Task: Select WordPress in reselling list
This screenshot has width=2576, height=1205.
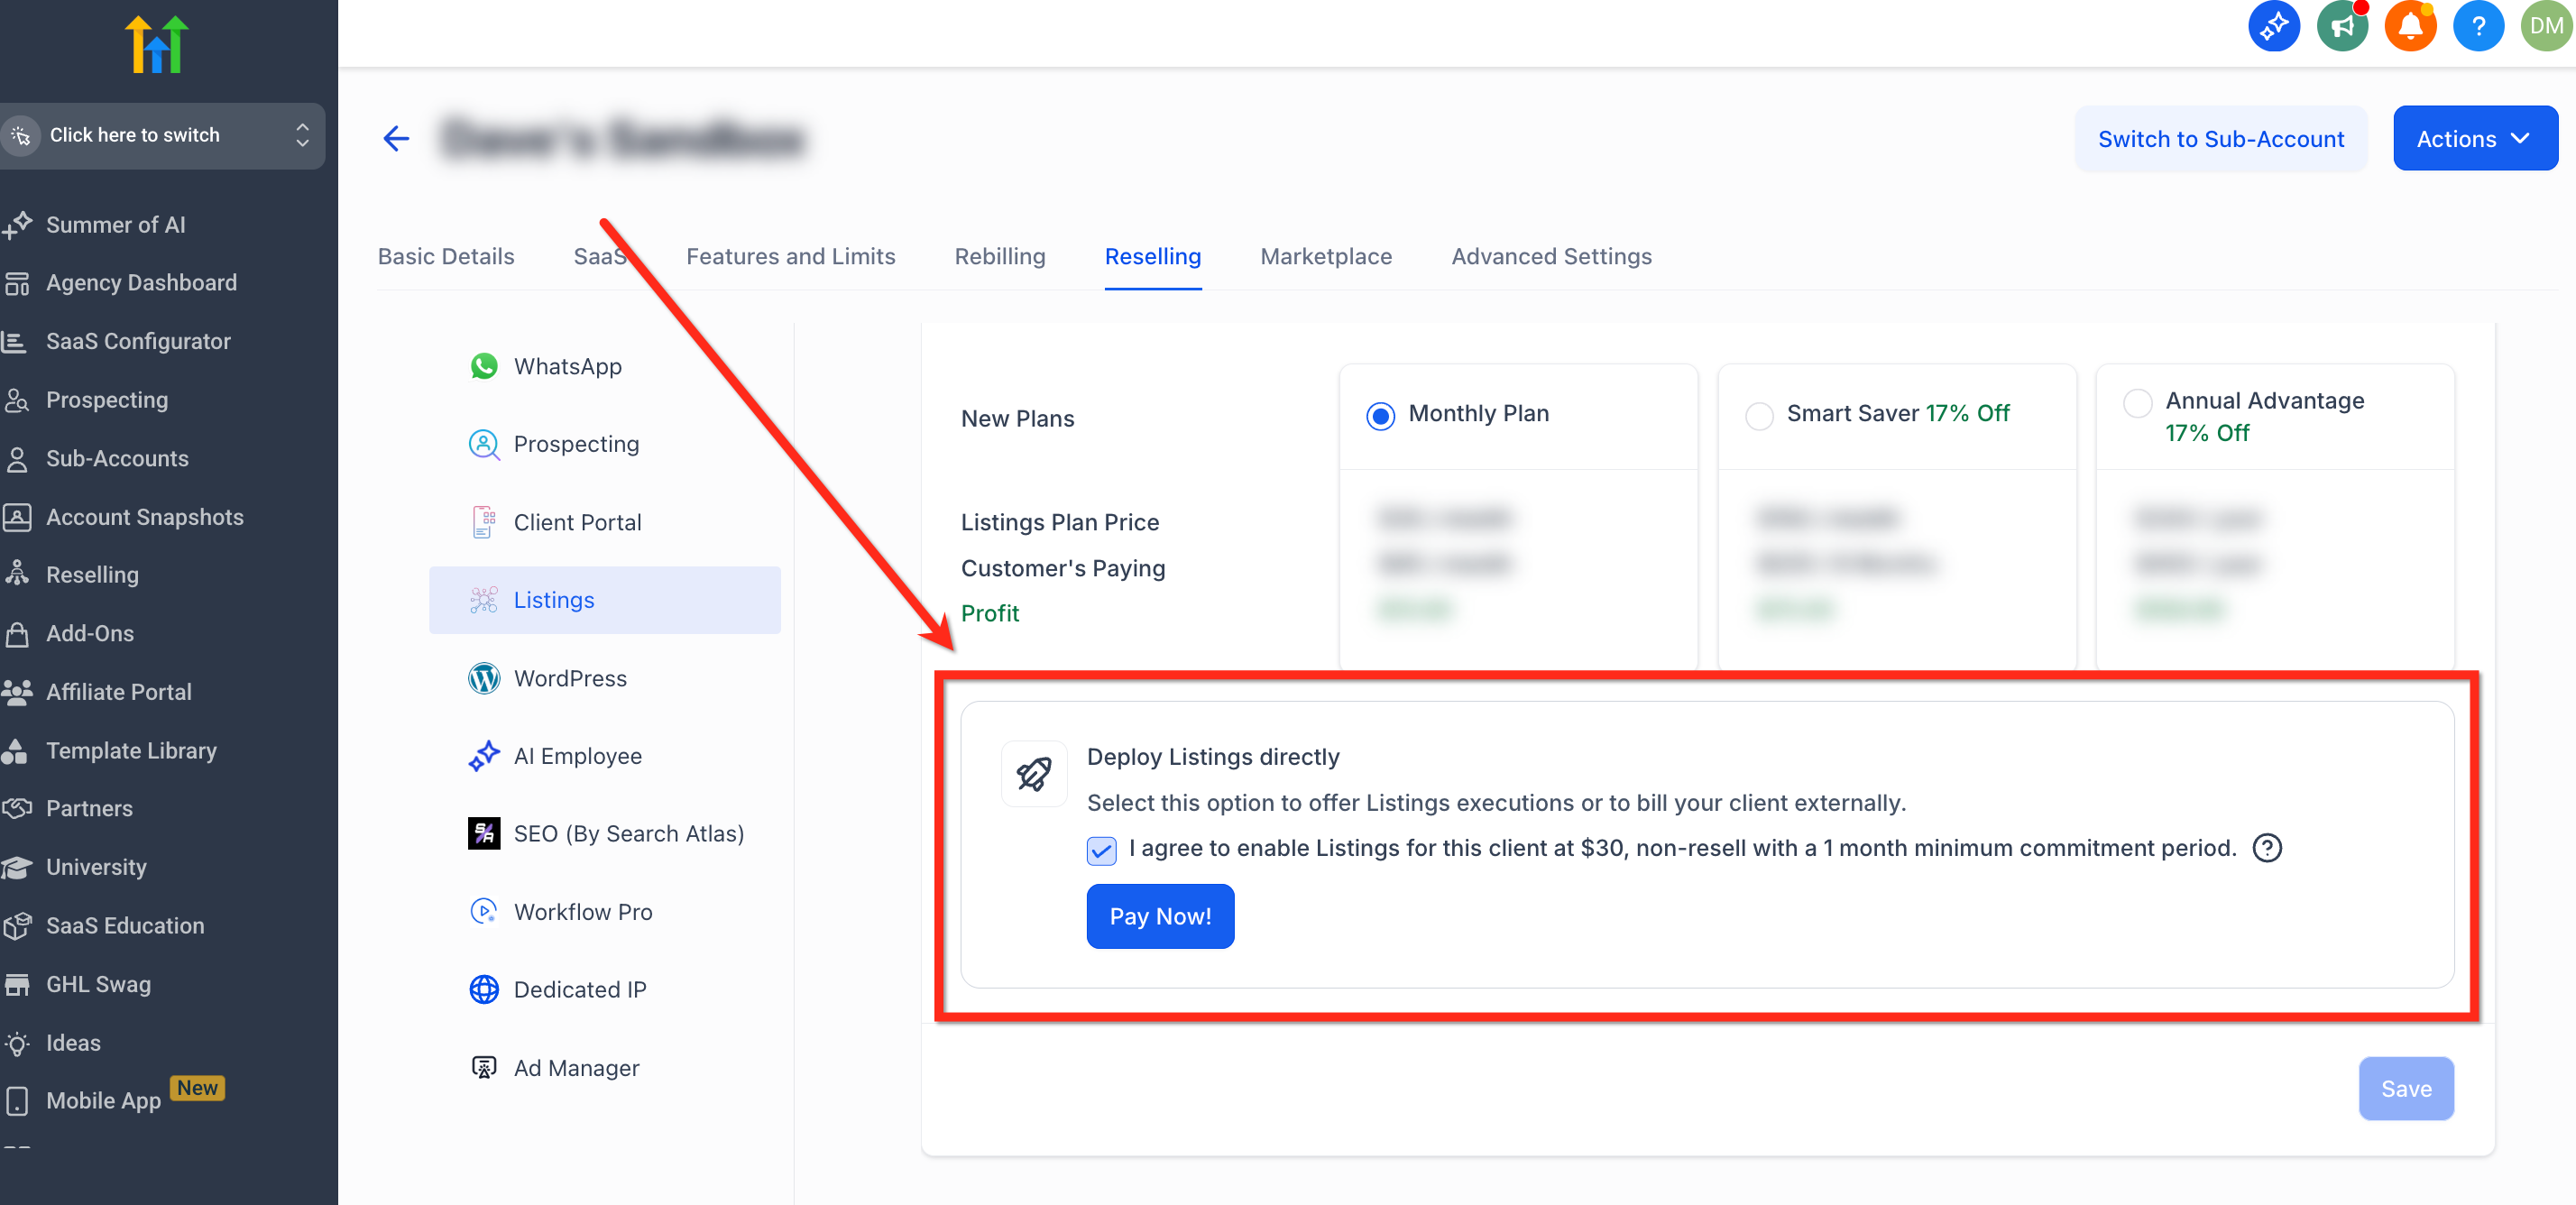Action: [569, 678]
